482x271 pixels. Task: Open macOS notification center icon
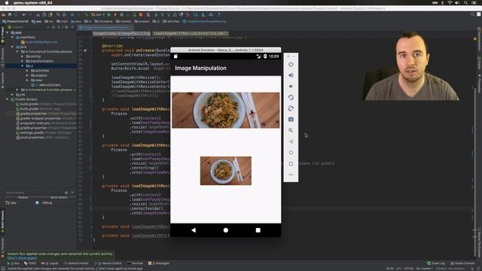474,3
